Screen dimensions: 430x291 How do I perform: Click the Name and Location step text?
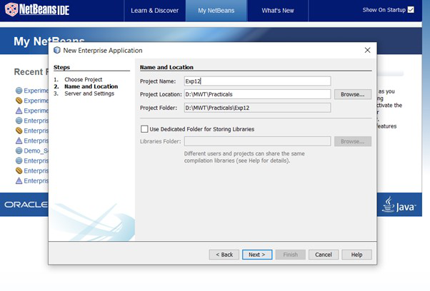tap(91, 86)
